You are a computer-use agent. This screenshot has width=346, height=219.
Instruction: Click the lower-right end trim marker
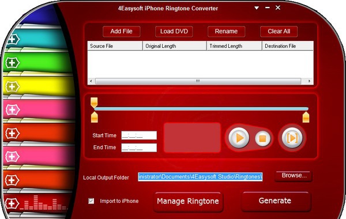(x=306, y=117)
